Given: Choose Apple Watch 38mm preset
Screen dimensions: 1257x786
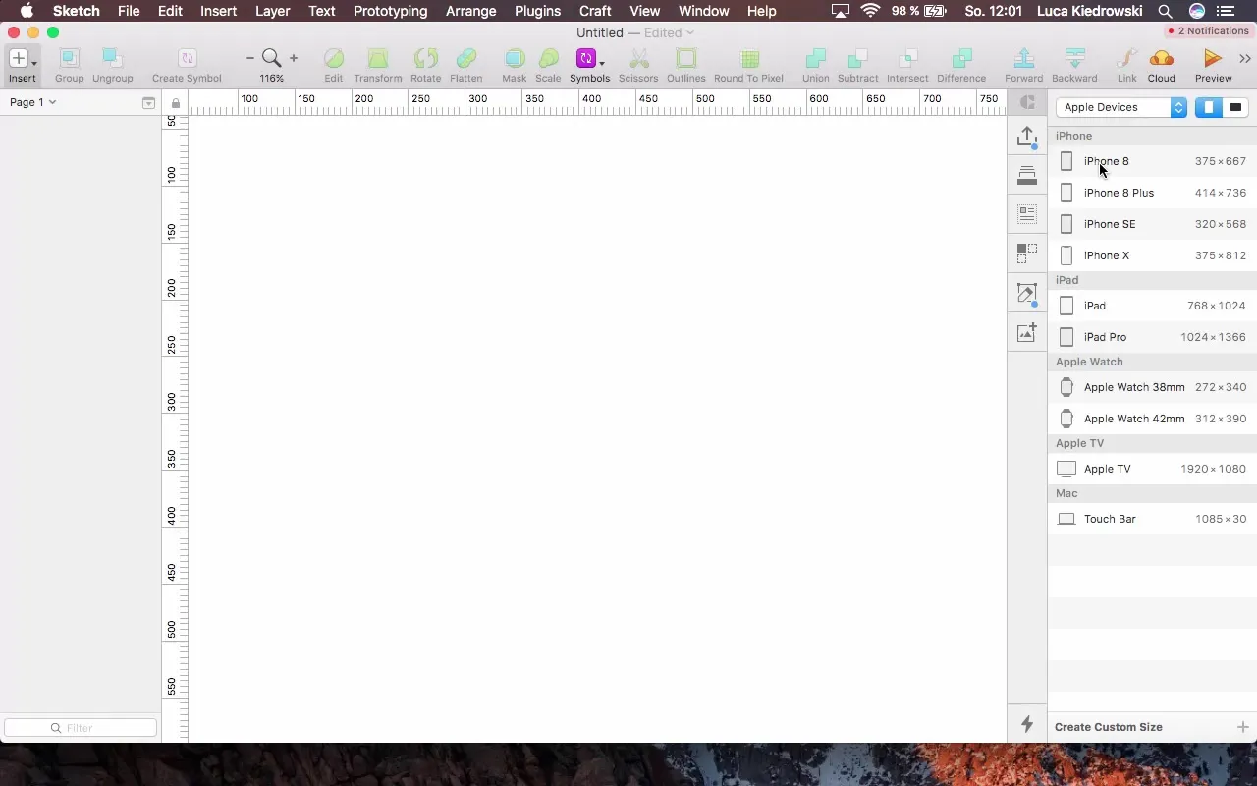Looking at the screenshot, I should (x=1152, y=387).
